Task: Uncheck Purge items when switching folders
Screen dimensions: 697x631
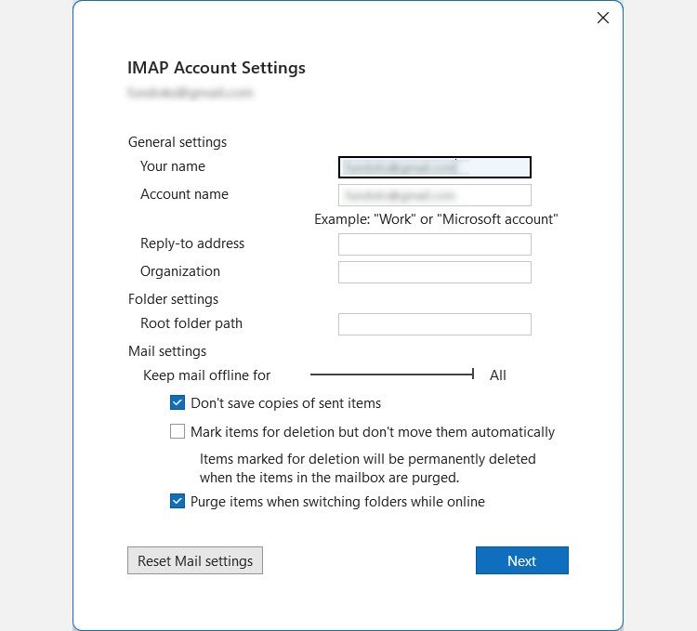Action: click(x=178, y=501)
